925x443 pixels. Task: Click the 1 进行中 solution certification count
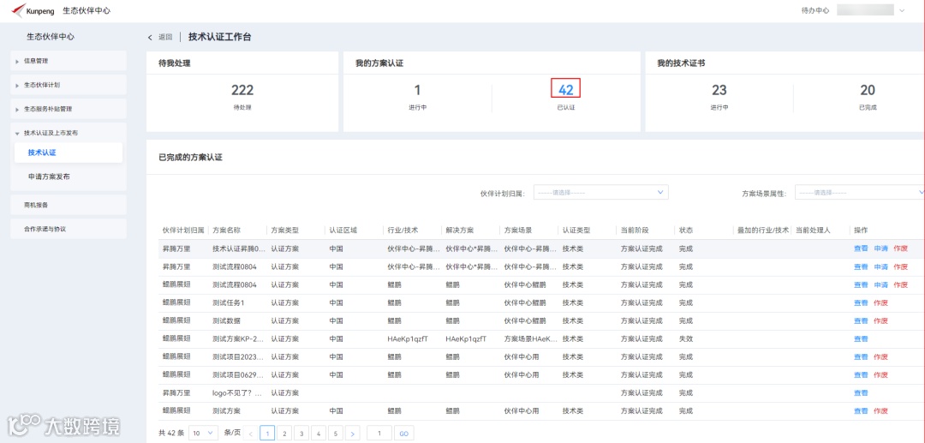tap(417, 90)
